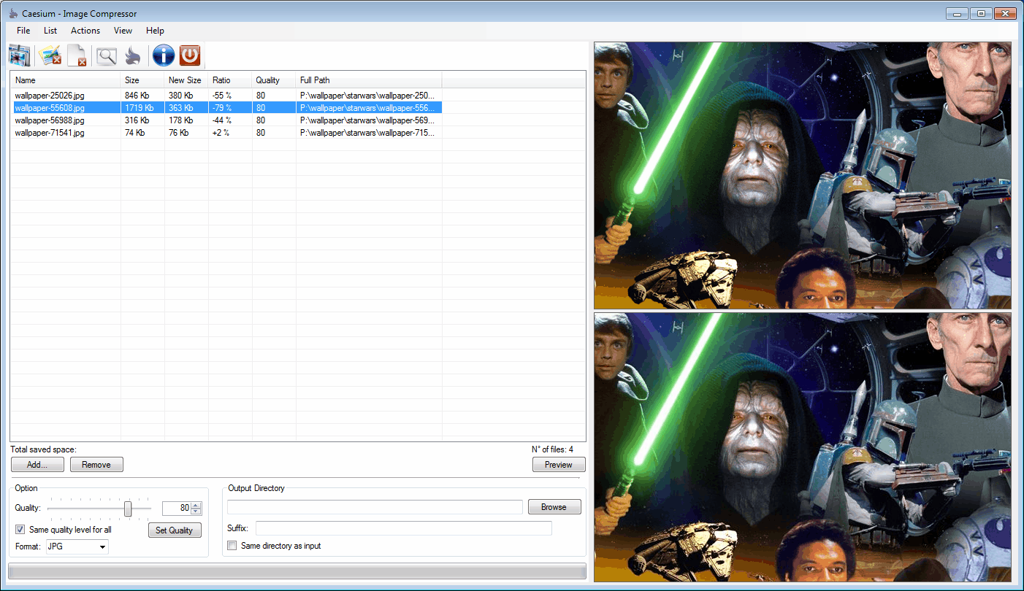Click the Set Quality button

click(x=175, y=530)
